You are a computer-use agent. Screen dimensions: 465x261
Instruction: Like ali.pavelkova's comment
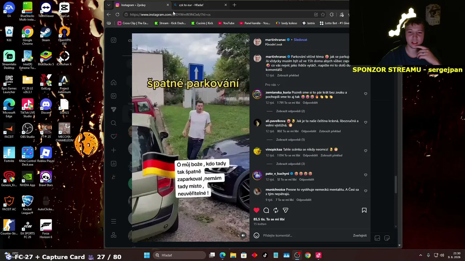pyautogui.click(x=365, y=123)
